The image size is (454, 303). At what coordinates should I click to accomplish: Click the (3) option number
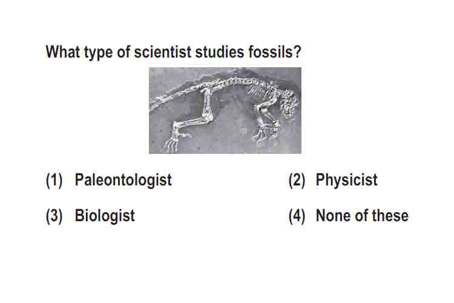click(54, 216)
